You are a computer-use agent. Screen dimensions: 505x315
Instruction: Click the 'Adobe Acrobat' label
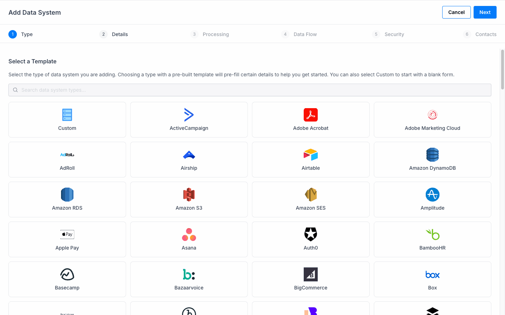[311, 128]
